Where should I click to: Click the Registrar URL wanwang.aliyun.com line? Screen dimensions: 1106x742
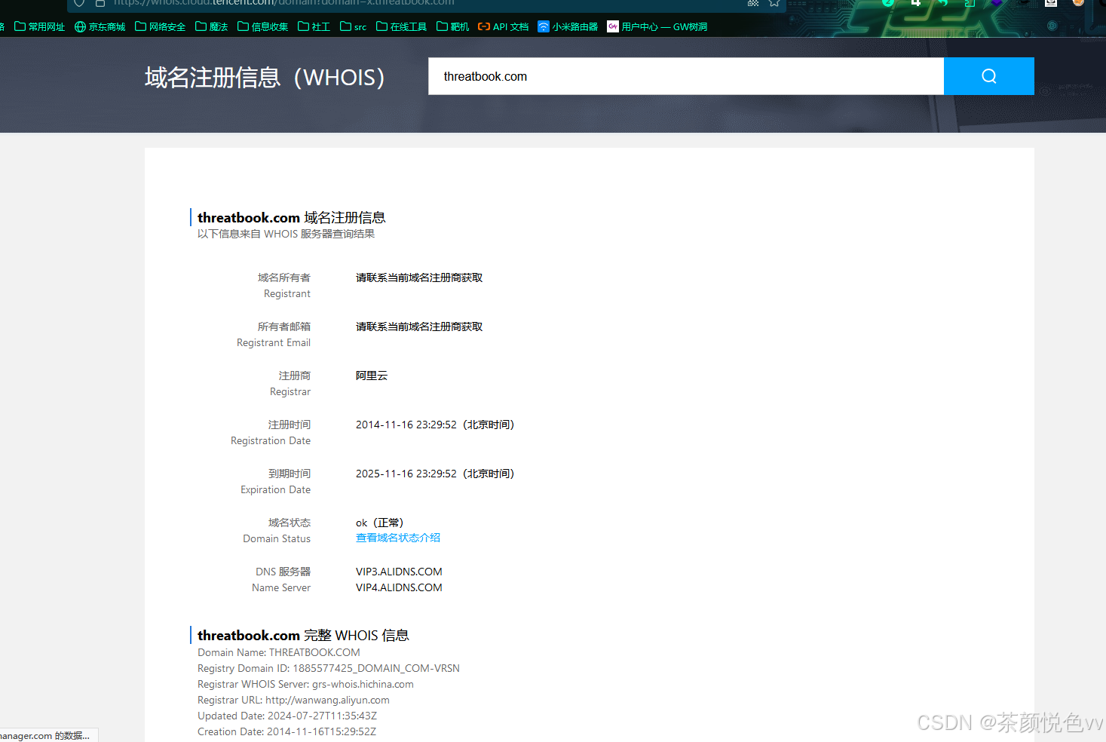tap(293, 700)
